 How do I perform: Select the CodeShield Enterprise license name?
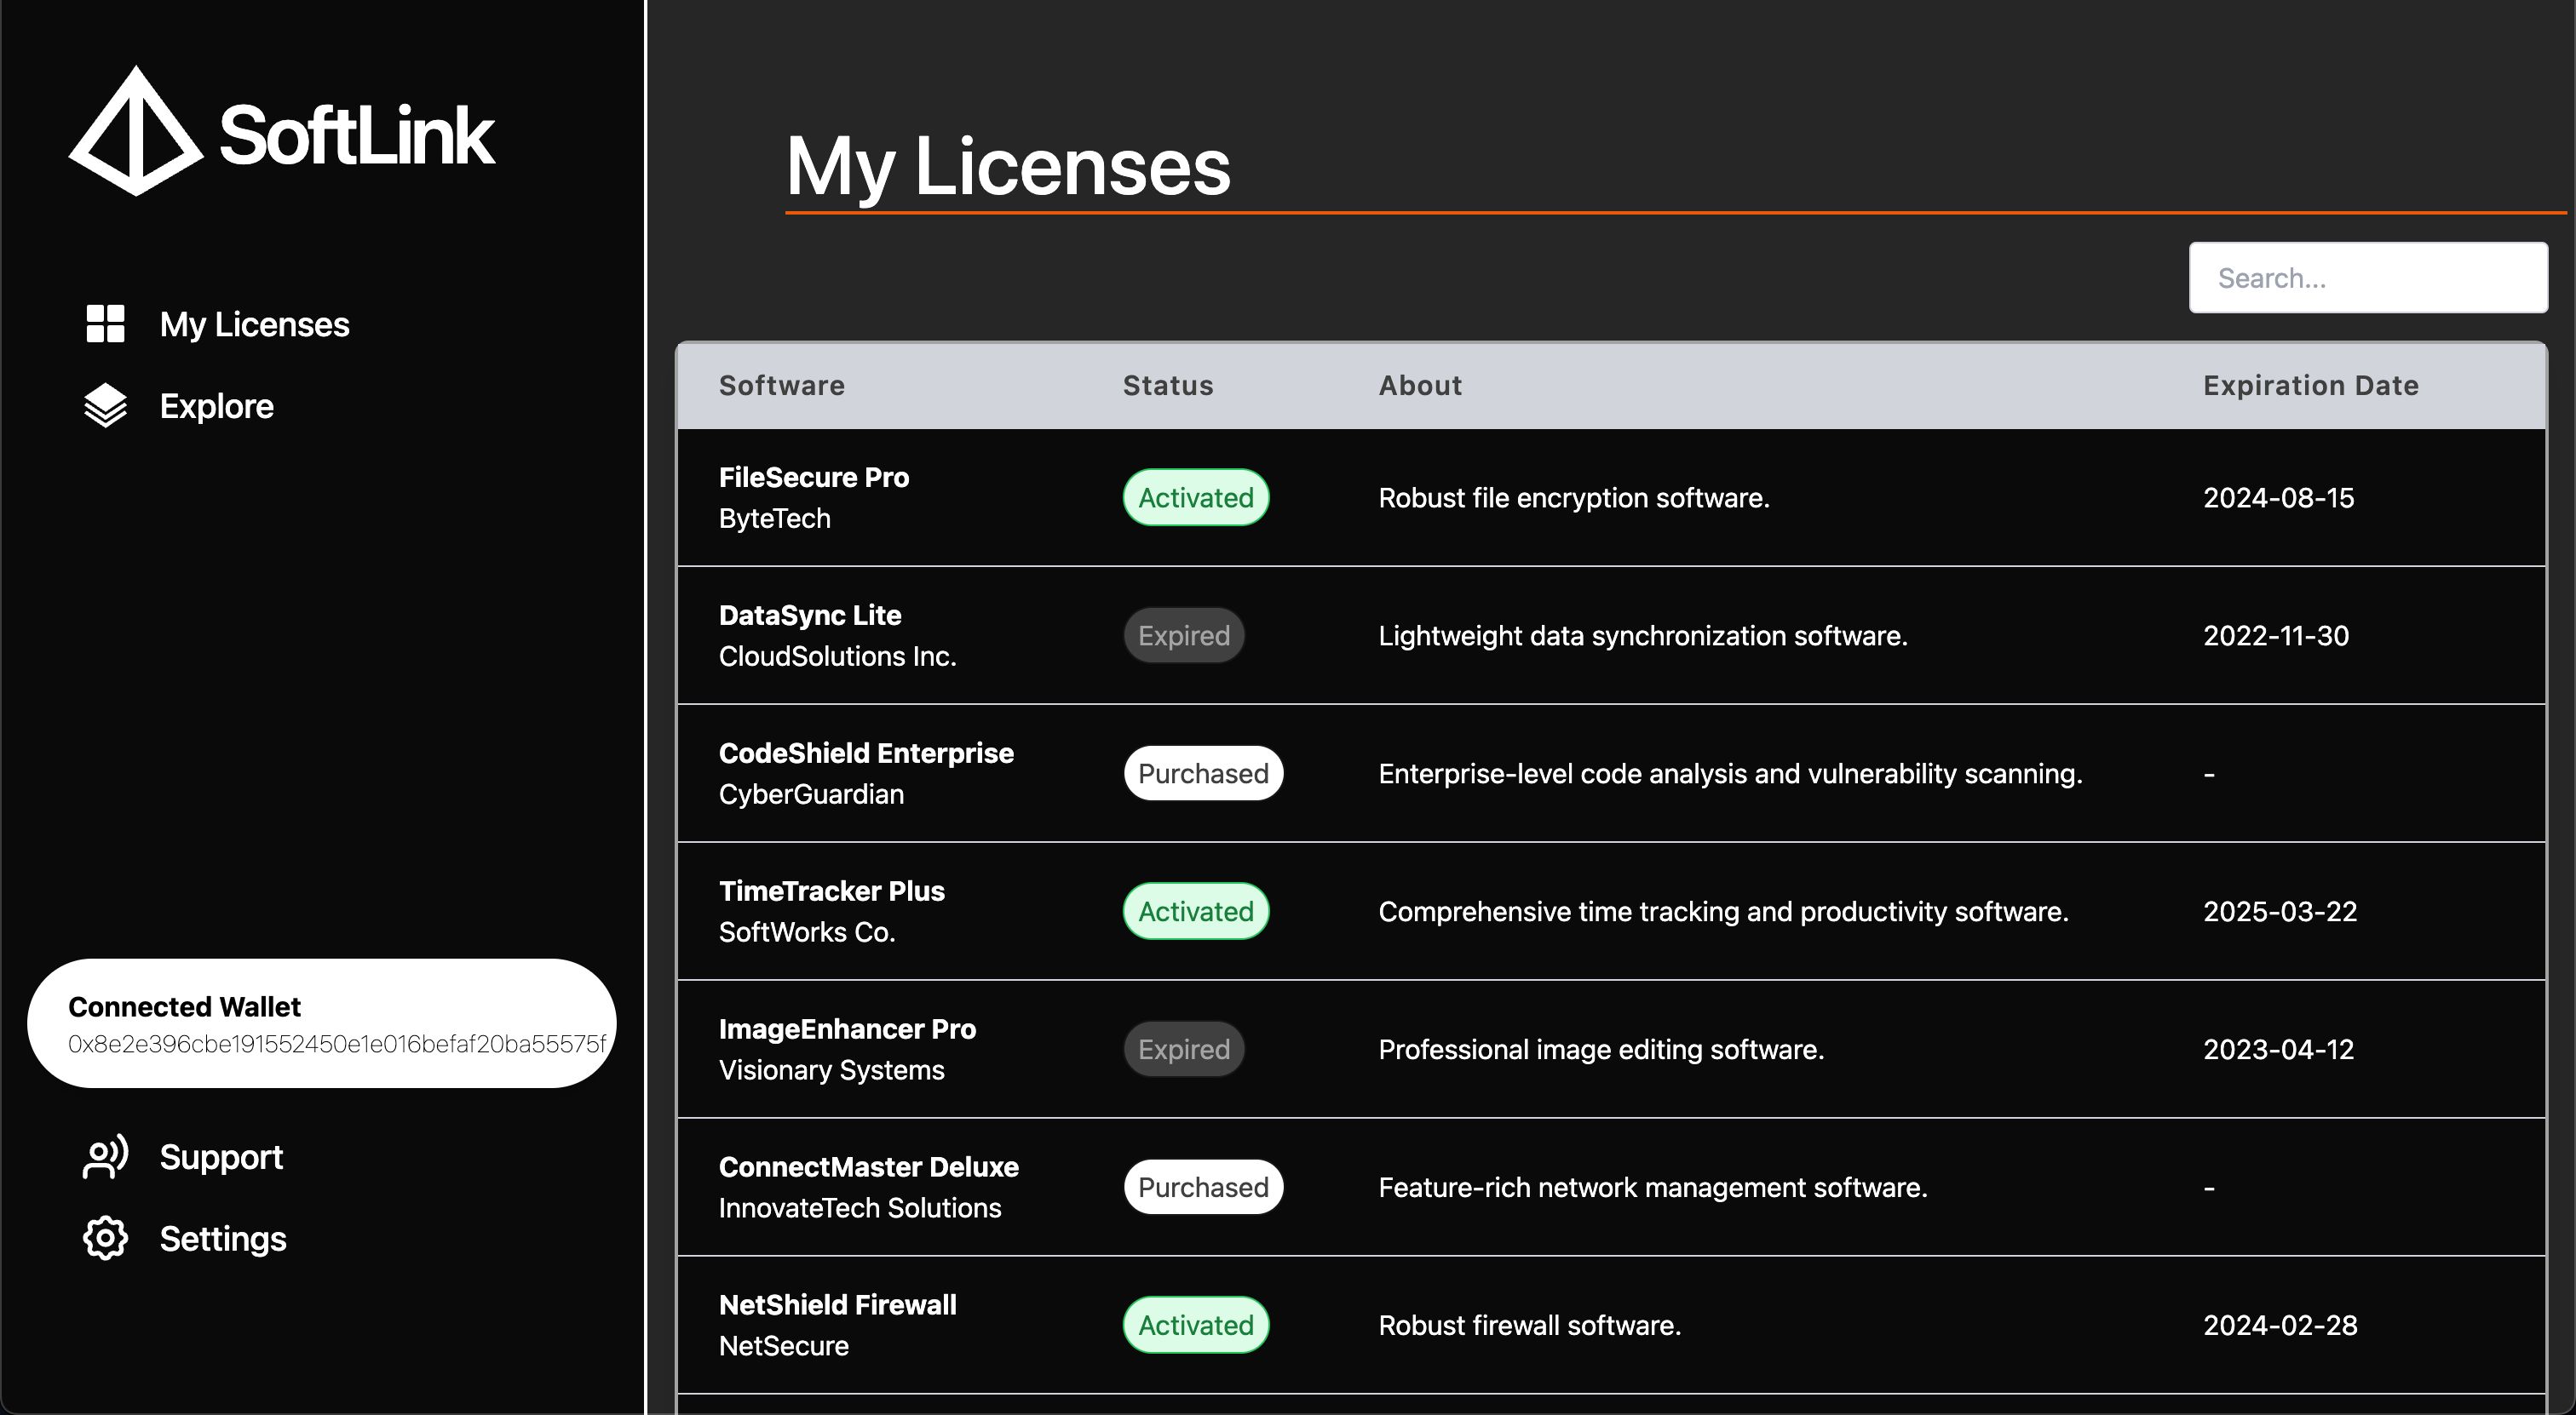pyautogui.click(x=866, y=753)
